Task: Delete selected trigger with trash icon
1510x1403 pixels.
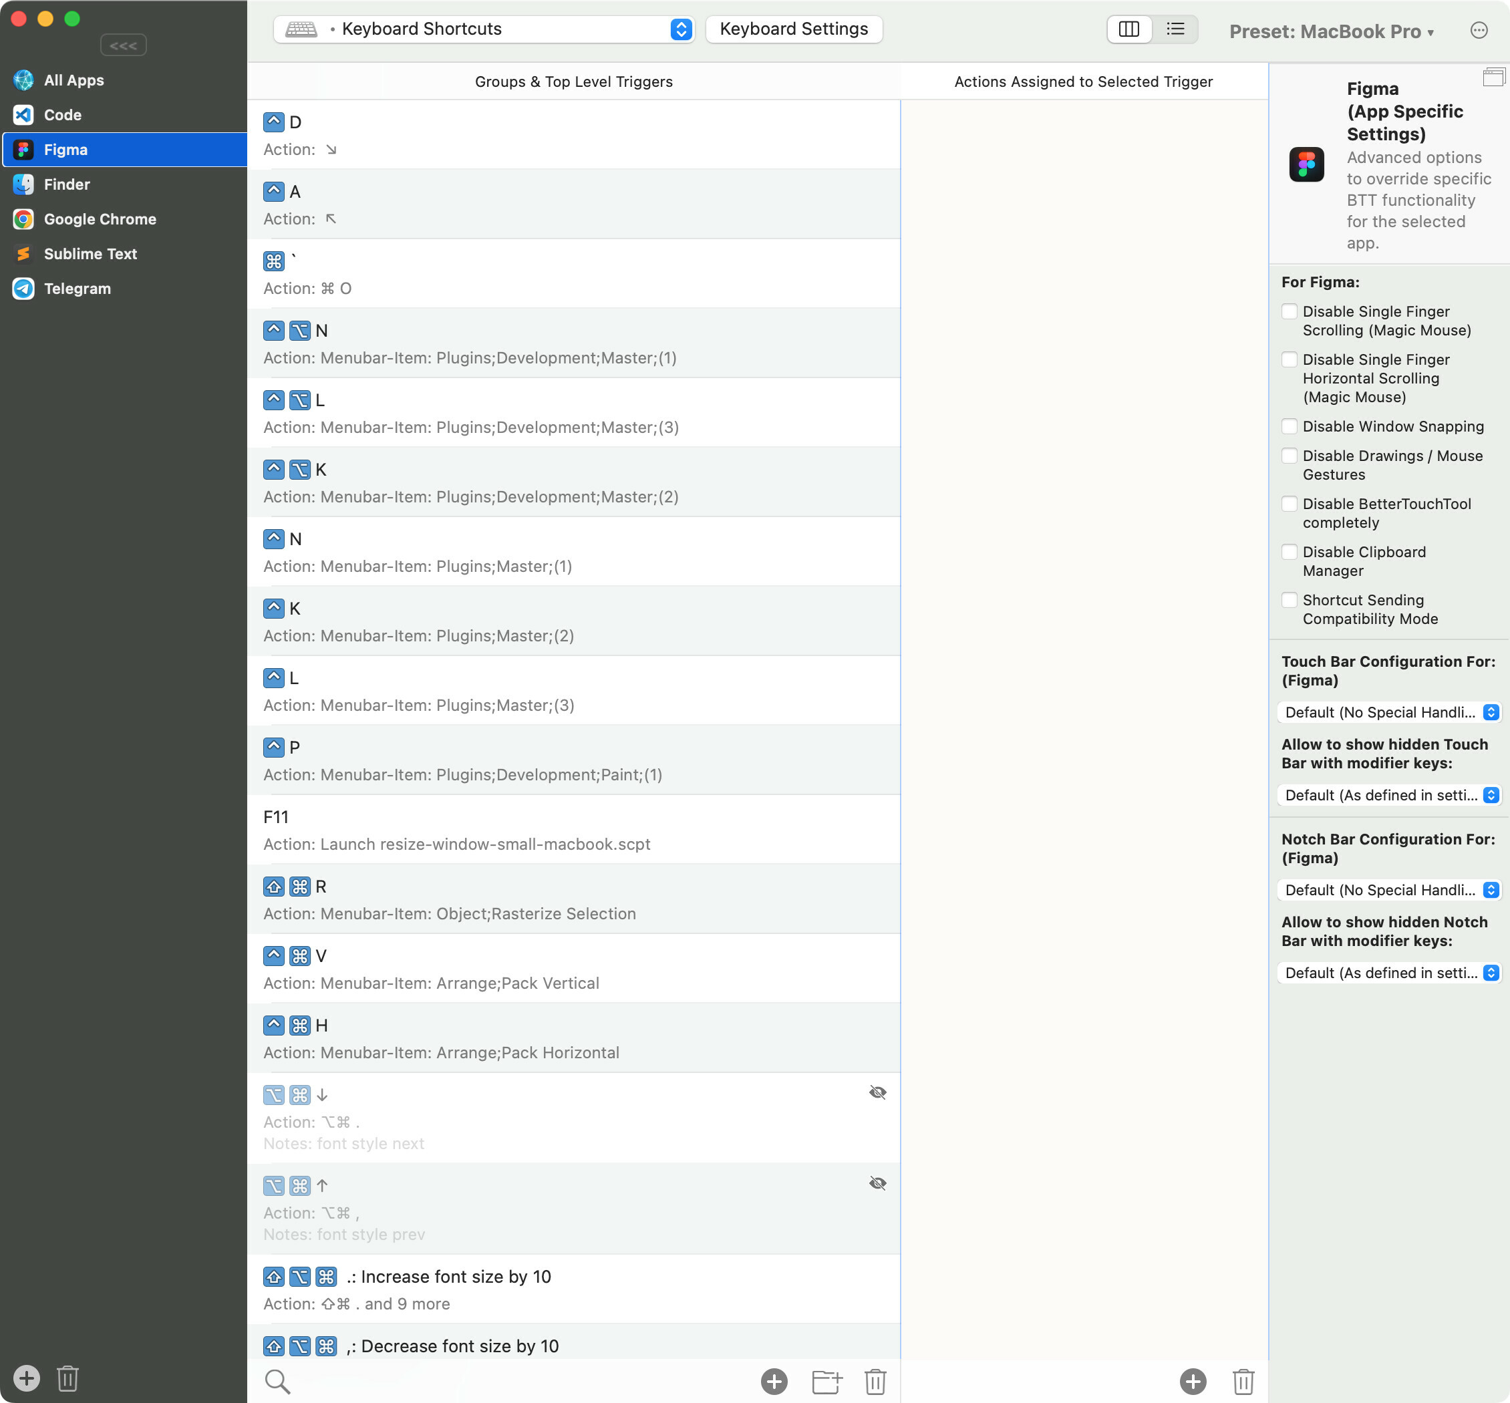Action: pyautogui.click(x=875, y=1381)
